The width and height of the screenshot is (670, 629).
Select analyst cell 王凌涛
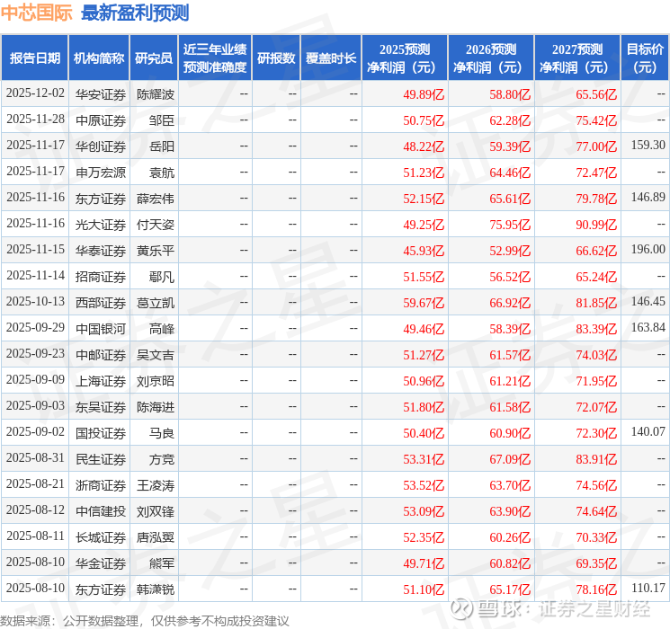(x=156, y=485)
